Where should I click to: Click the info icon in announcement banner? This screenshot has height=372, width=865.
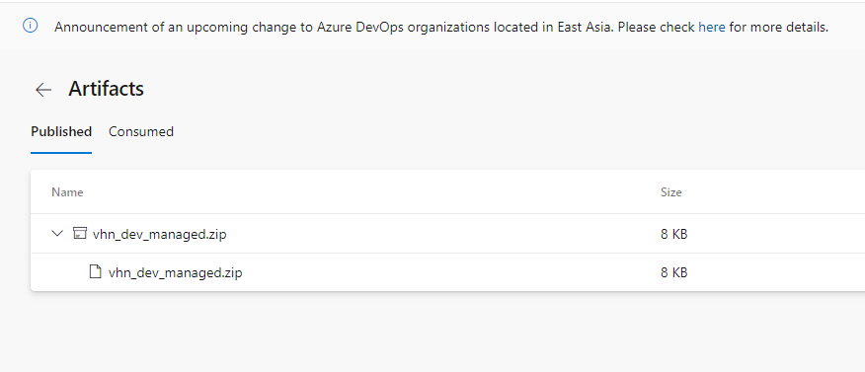pos(30,26)
